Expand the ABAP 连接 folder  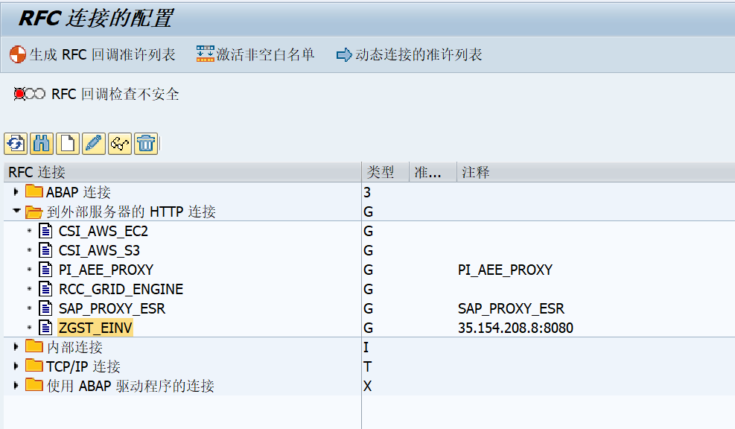[x=16, y=191]
